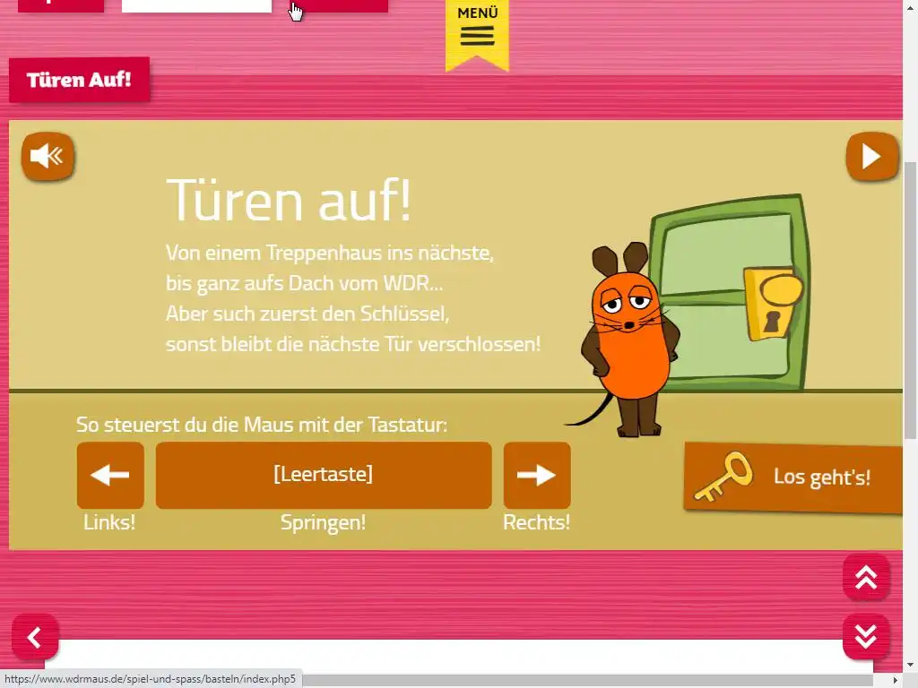This screenshot has height=688, width=918.
Task: Go back with the left chevron button
Action: (x=35, y=637)
